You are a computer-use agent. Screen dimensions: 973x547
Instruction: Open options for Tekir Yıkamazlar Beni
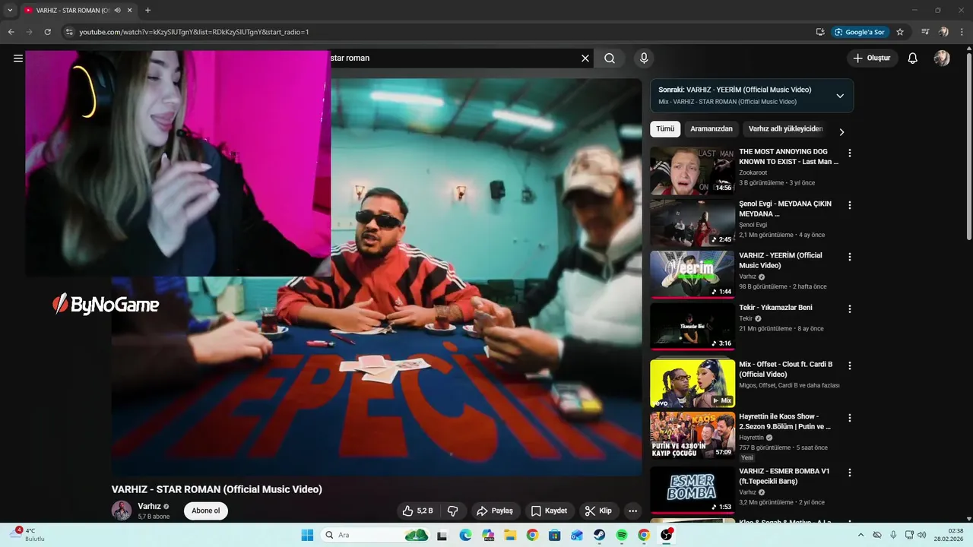pos(850,309)
